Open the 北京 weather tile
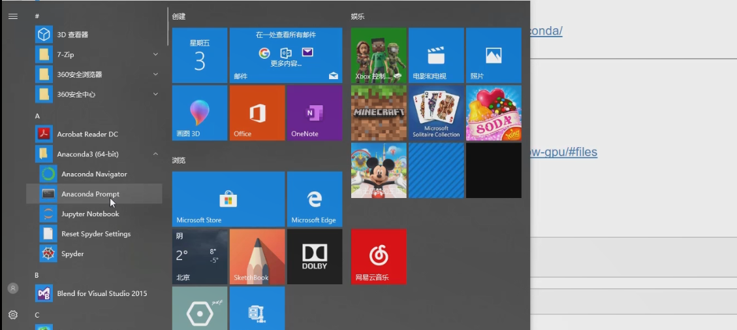This screenshot has width=737, height=330. point(200,257)
